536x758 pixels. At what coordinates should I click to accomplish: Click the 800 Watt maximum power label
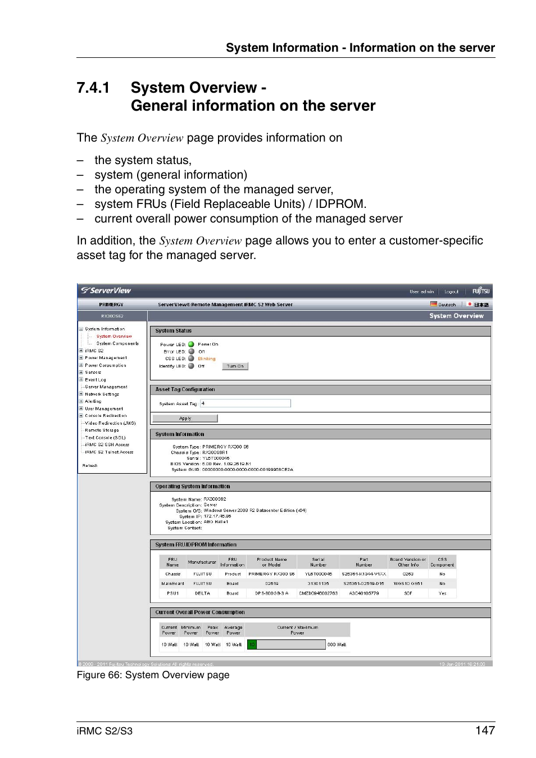337,645
